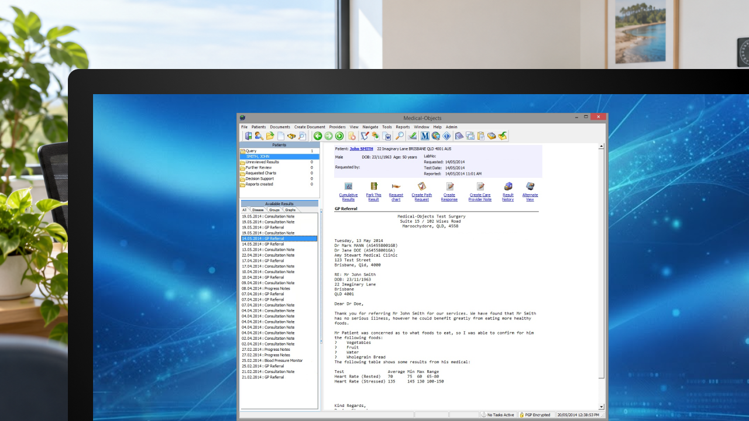
Task: Open the John SMITH patient link
Action: 361,149
